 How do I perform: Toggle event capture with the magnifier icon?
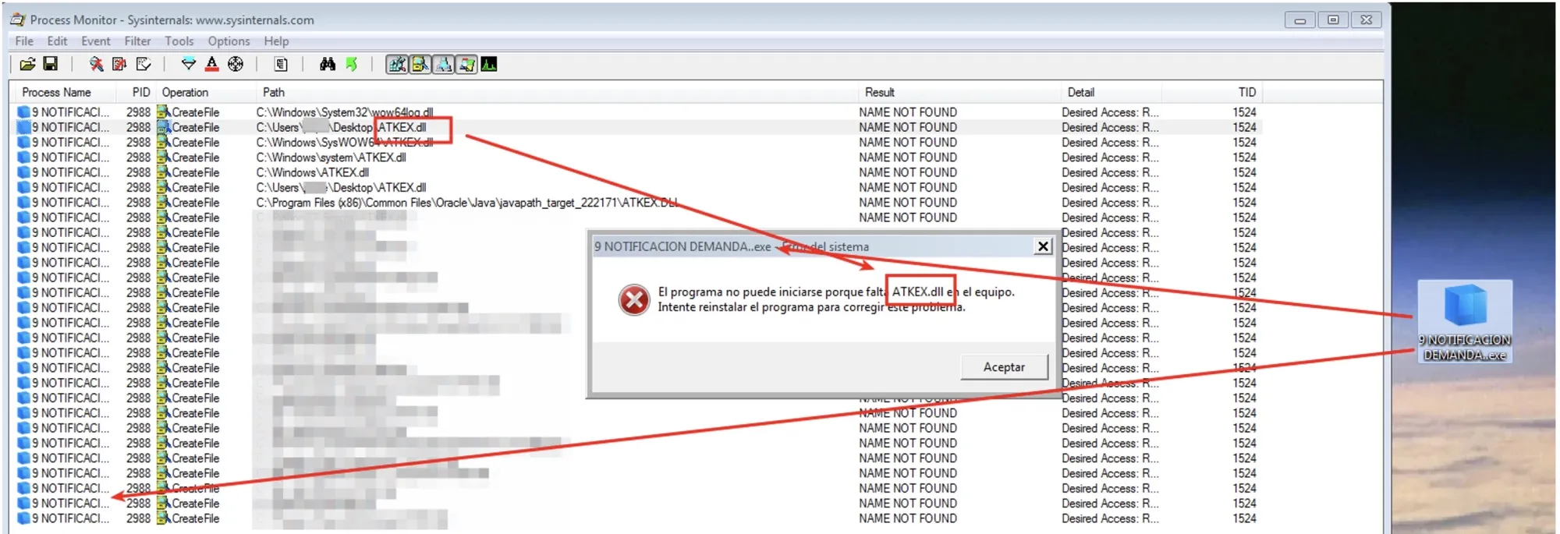tap(96, 64)
